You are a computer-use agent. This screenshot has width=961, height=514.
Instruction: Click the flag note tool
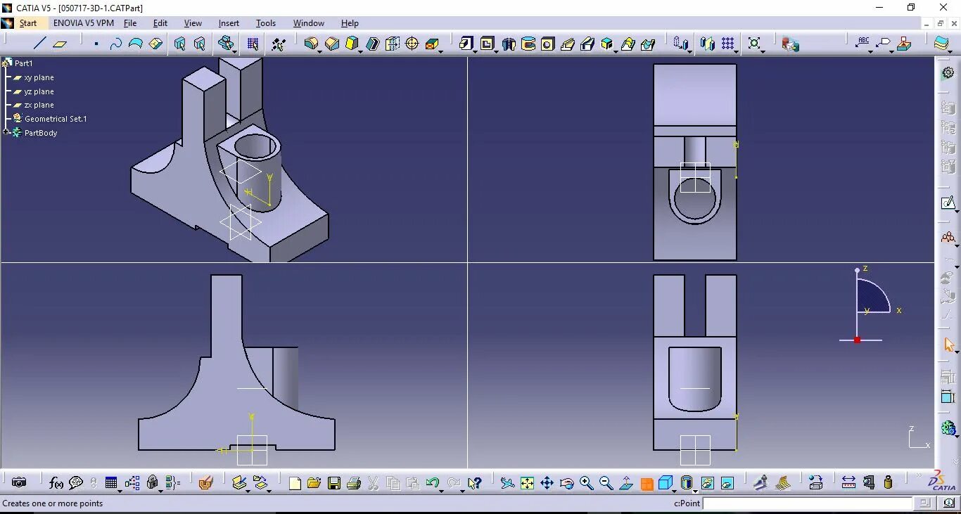[884, 44]
